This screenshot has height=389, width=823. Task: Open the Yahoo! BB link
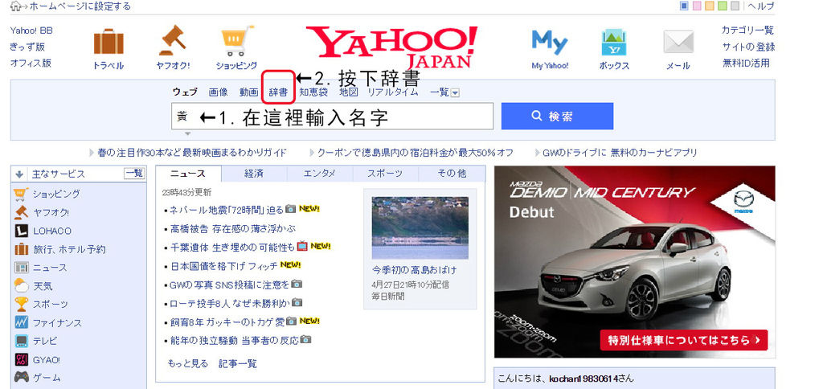(x=31, y=31)
